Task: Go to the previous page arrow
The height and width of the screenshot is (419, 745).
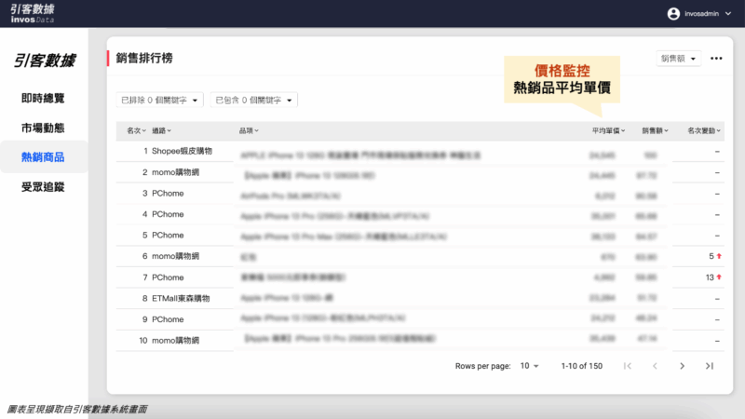Action: point(655,366)
